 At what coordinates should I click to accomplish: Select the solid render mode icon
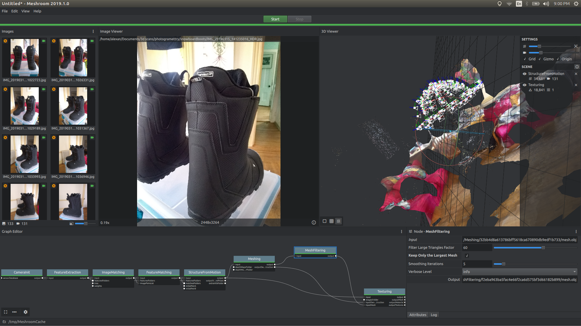coord(324,221)
